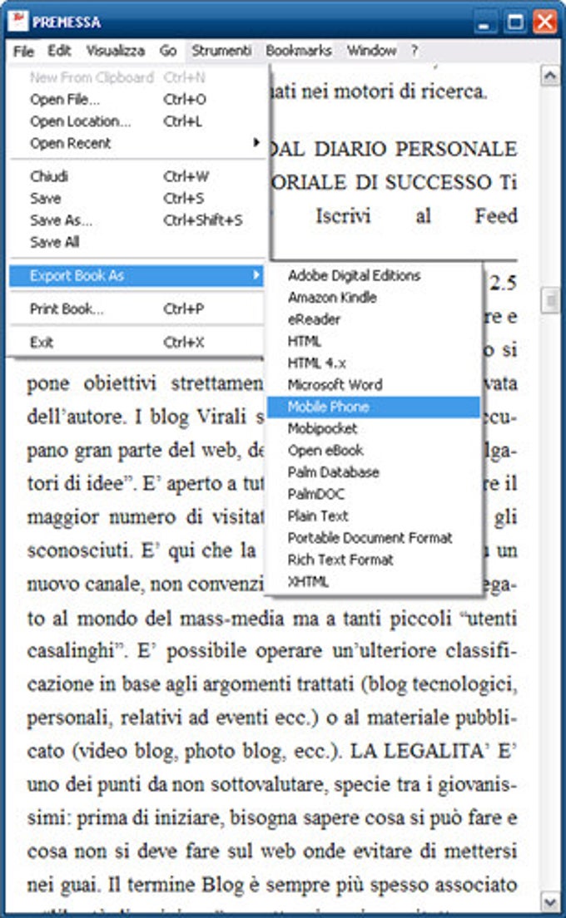This screenshot has width=566, height=918.
Task: Choose Chiudi to close the book
Action: (136, 176)
